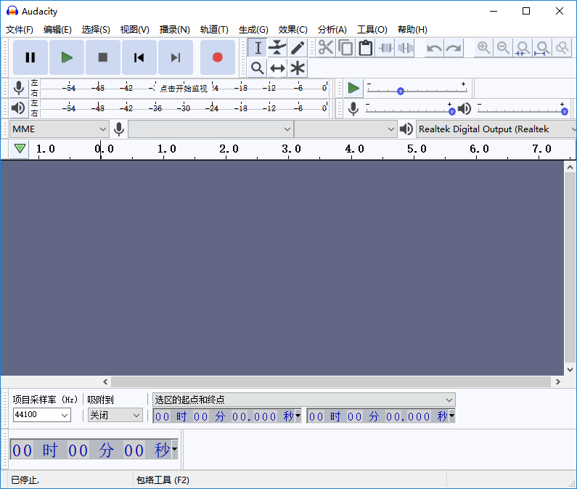Click the Stop button

pyautogui.click(x=102, y=57)
